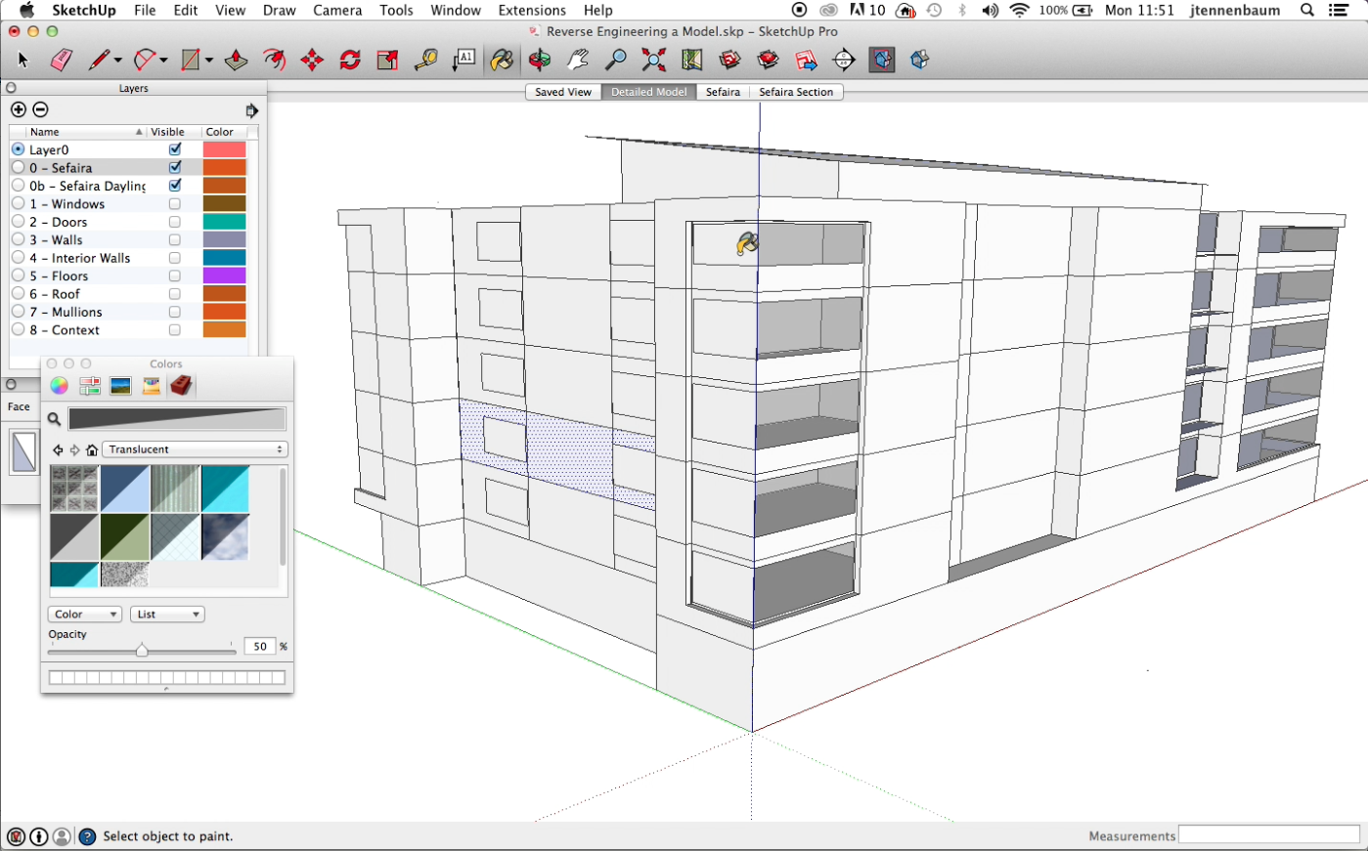Image resolution: width=1368 pixels, height=851 pixels.
Task: Open the brick Texture Palettes tab
Action: pos(181,386)
